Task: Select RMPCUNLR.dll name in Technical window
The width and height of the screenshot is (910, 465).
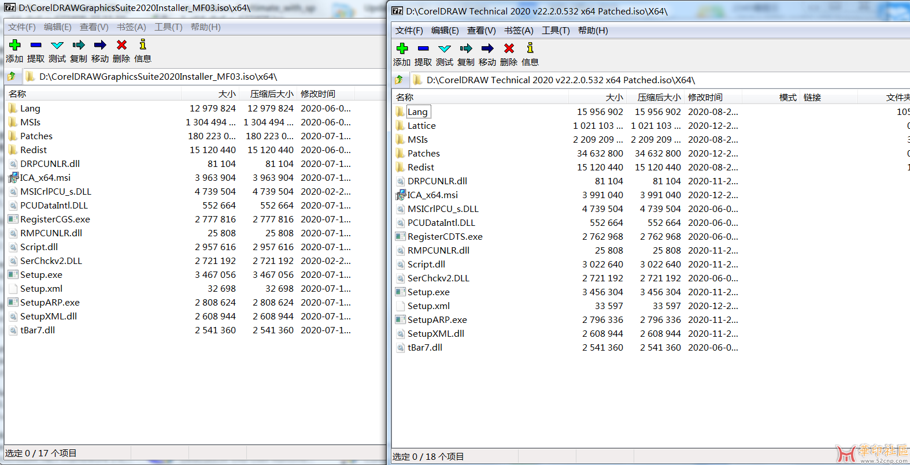Action: (x=438, y=250)
